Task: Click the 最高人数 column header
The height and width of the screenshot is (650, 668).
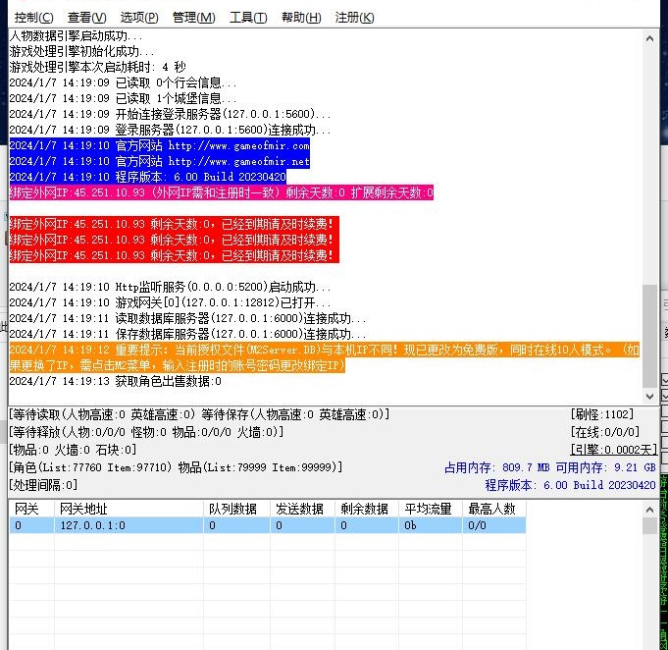Action: 494,509
